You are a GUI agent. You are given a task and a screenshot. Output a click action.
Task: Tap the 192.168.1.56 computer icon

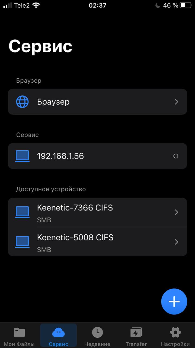tap(22, 156)
